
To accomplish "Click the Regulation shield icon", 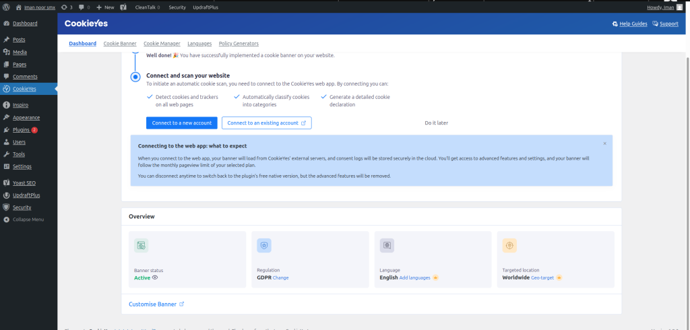I will pos(264,246).
